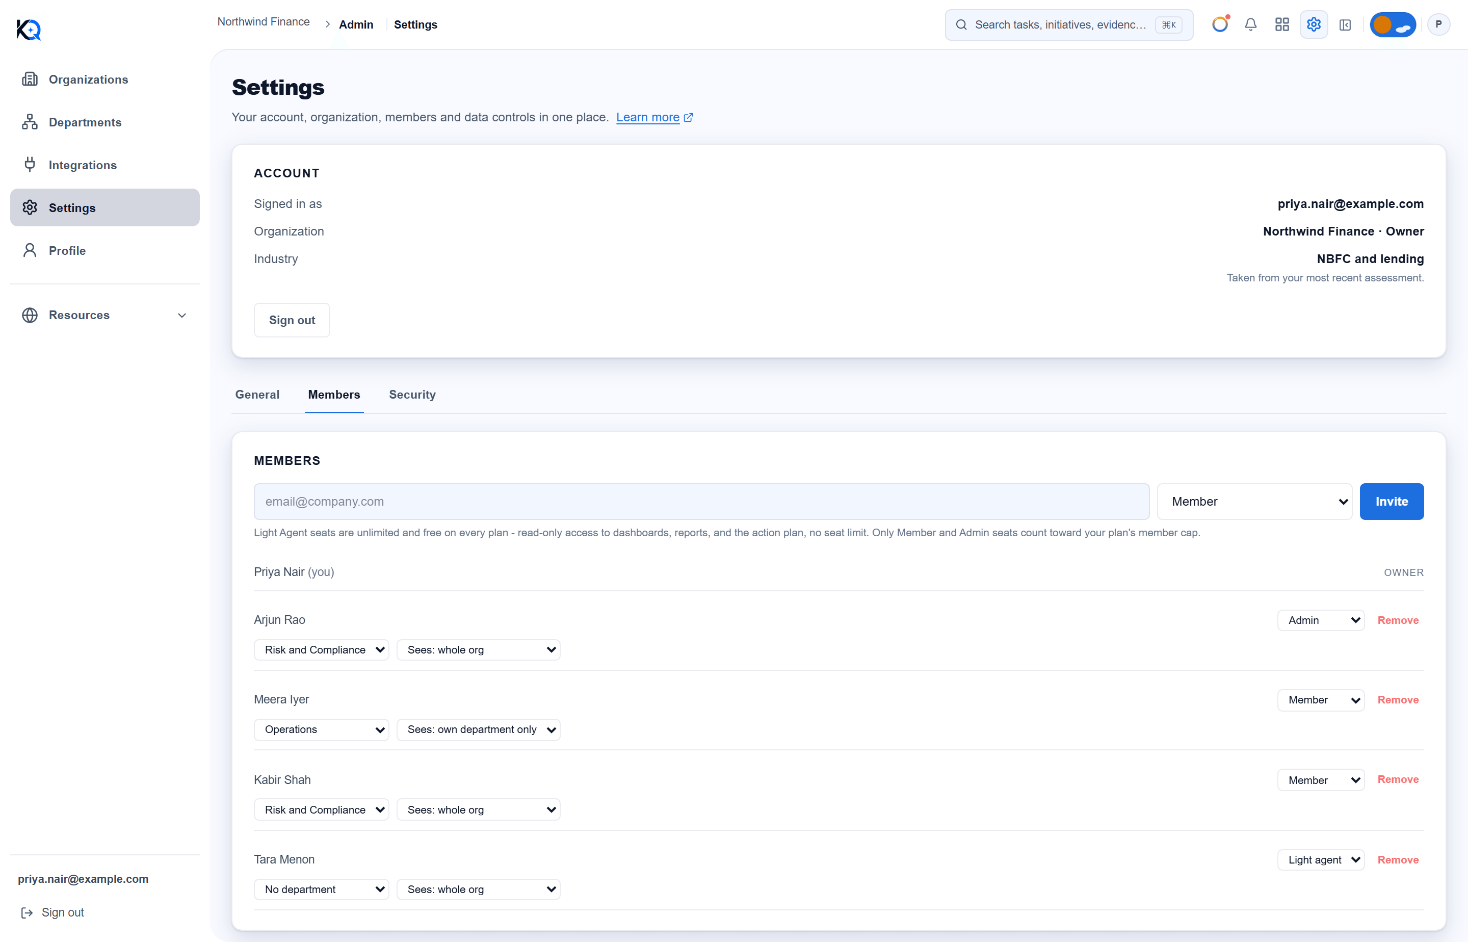Open Tara Menon's visibility dropdown
The height and width of the screenshot is (942, 1468).
tap(478, 889)
